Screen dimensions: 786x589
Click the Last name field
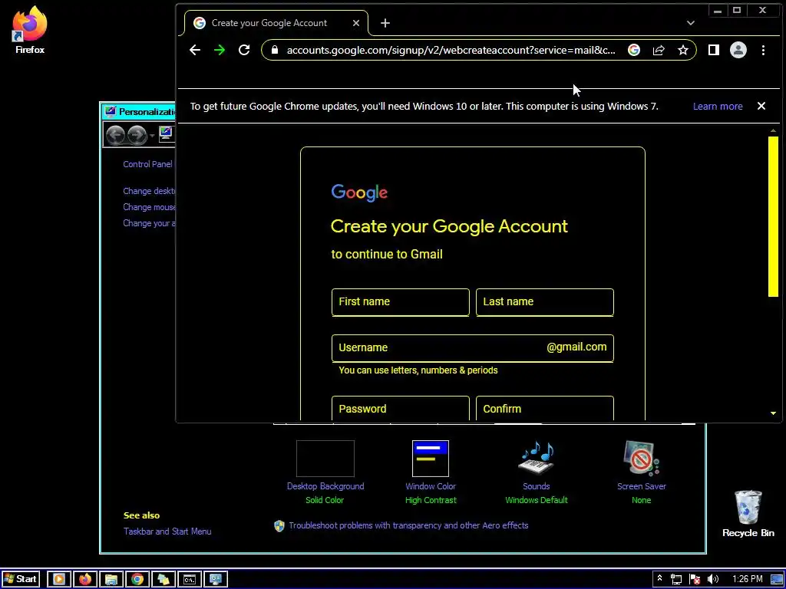tap(544, 302)
